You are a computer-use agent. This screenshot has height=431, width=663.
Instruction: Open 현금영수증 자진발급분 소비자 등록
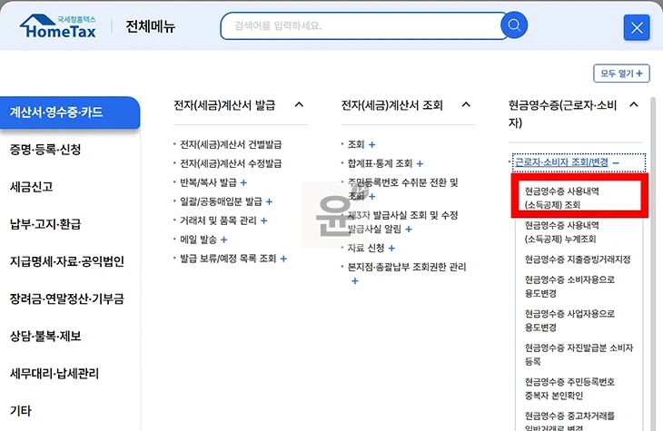point(579,355)
